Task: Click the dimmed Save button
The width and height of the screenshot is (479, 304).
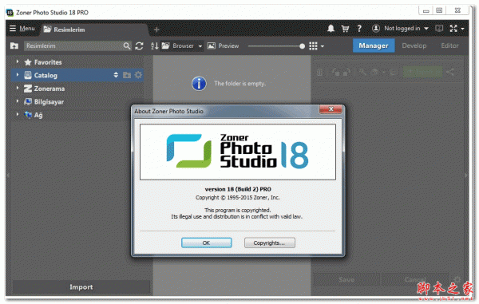Action: [x=346, y=279]
